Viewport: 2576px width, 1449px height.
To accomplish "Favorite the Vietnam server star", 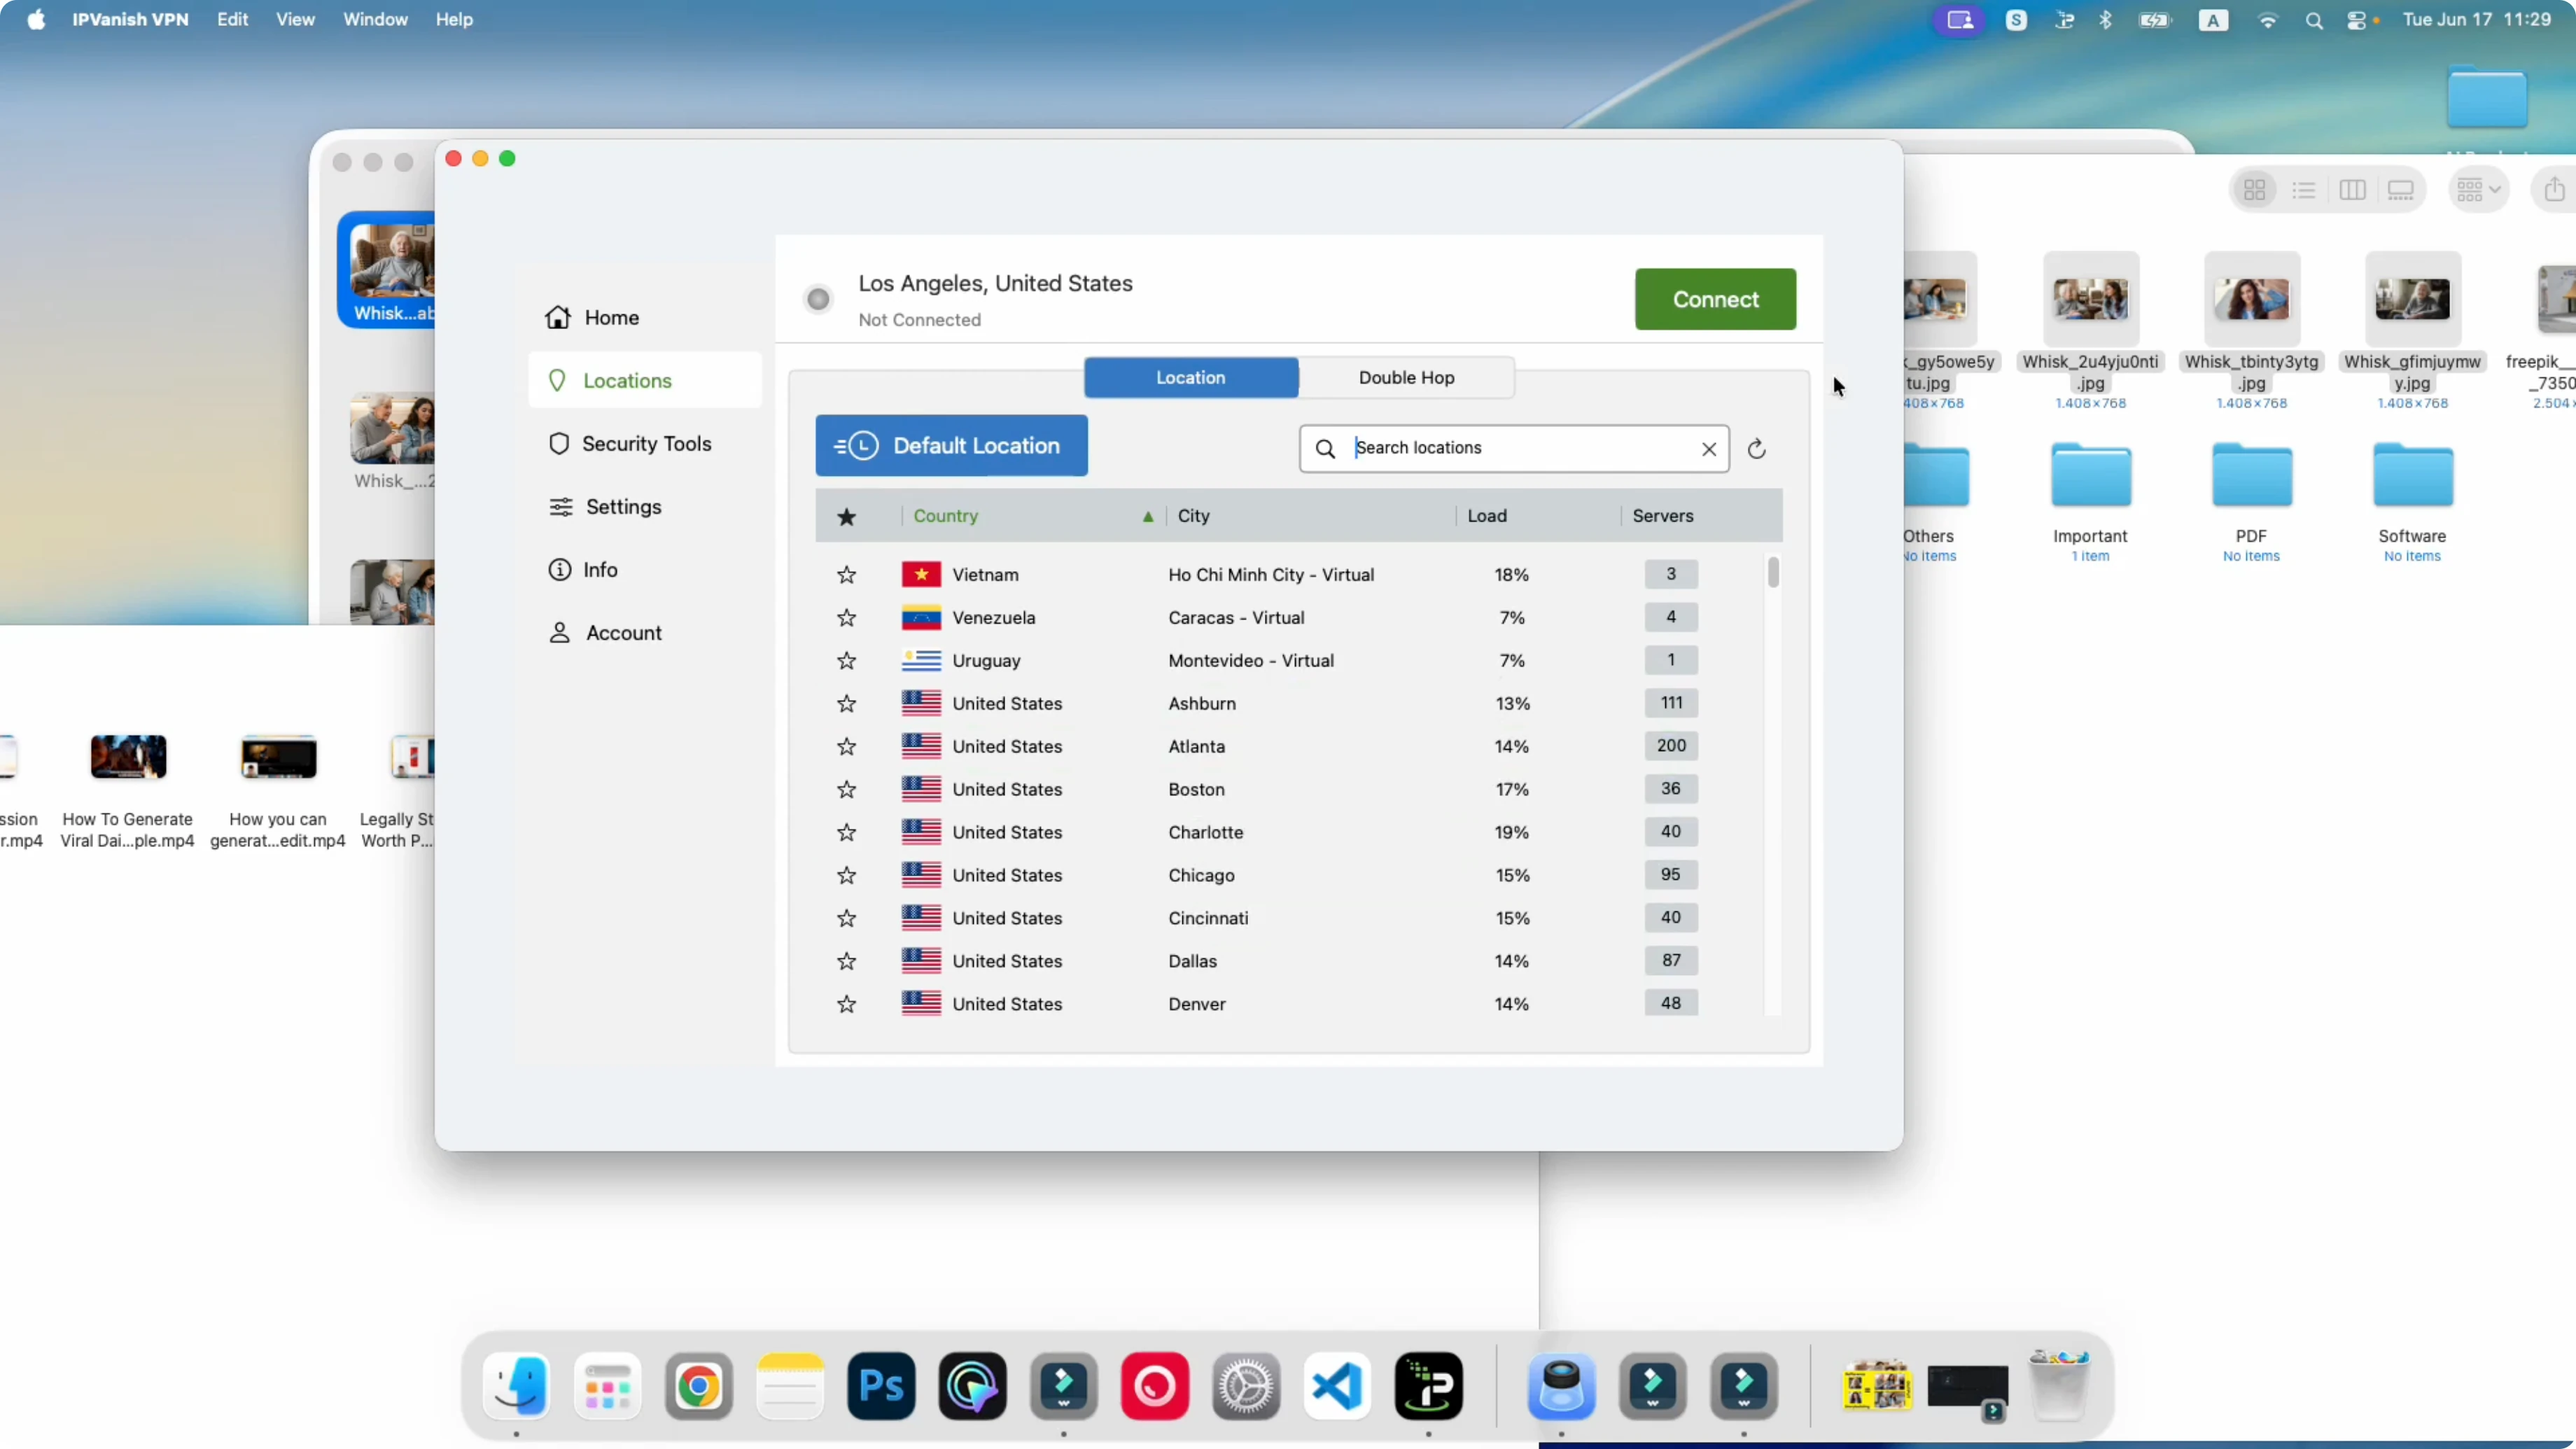I will tap(846, 575).
